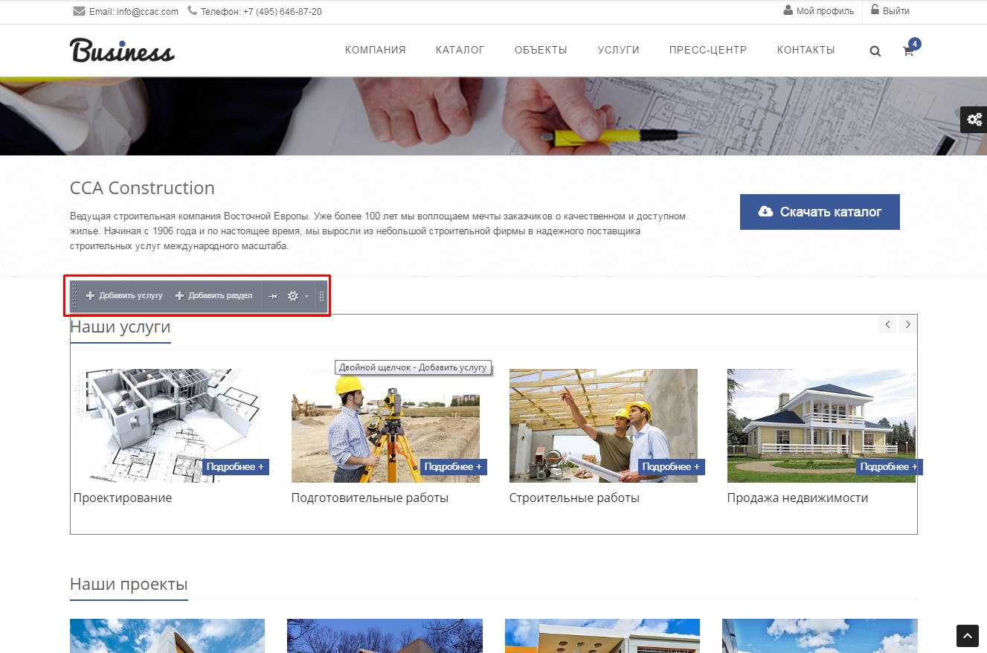The width and height of the screenshot is (987, 653).
Task: Open the УСЛУГИ menu
Action: point(619,51)
